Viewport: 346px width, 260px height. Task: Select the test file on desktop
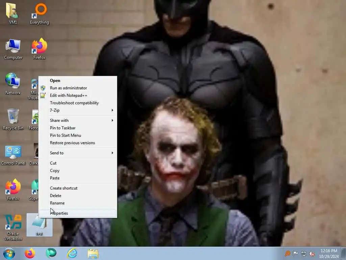40,225
